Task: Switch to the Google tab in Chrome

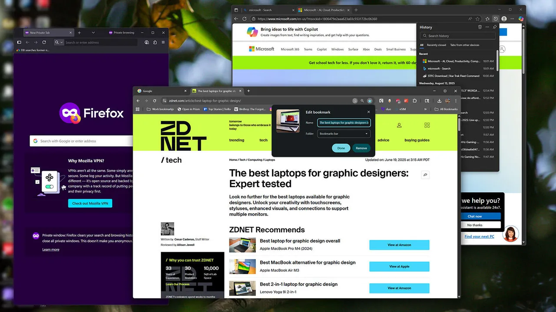Action: point(148,91)
